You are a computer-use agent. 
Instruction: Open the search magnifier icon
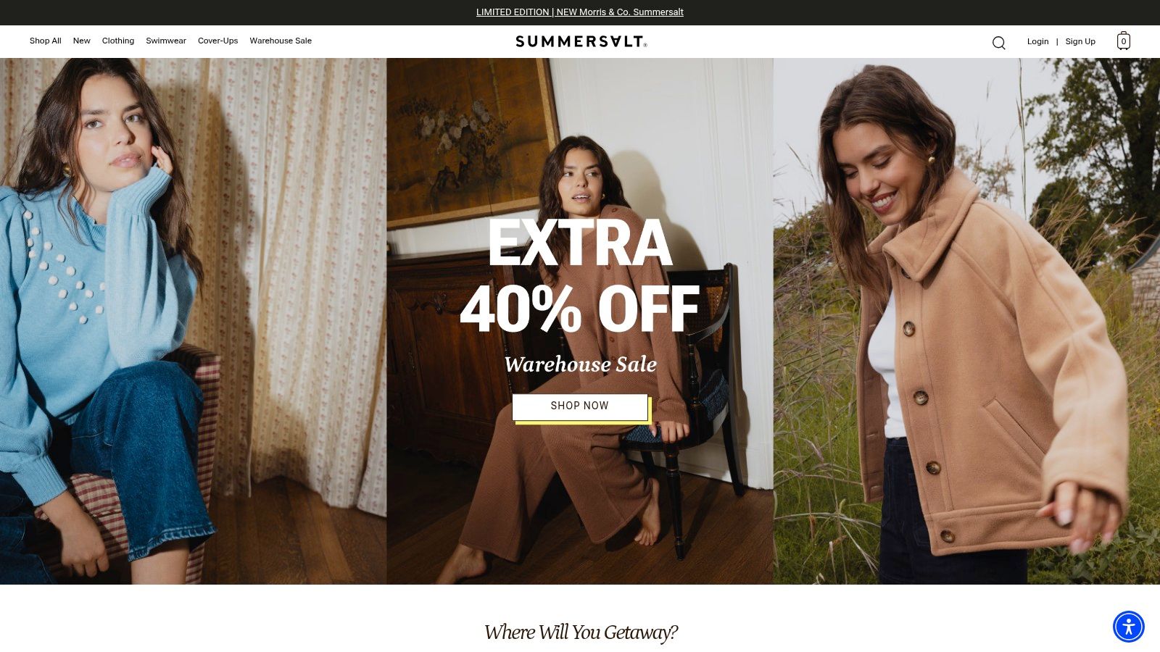(998, 43)
